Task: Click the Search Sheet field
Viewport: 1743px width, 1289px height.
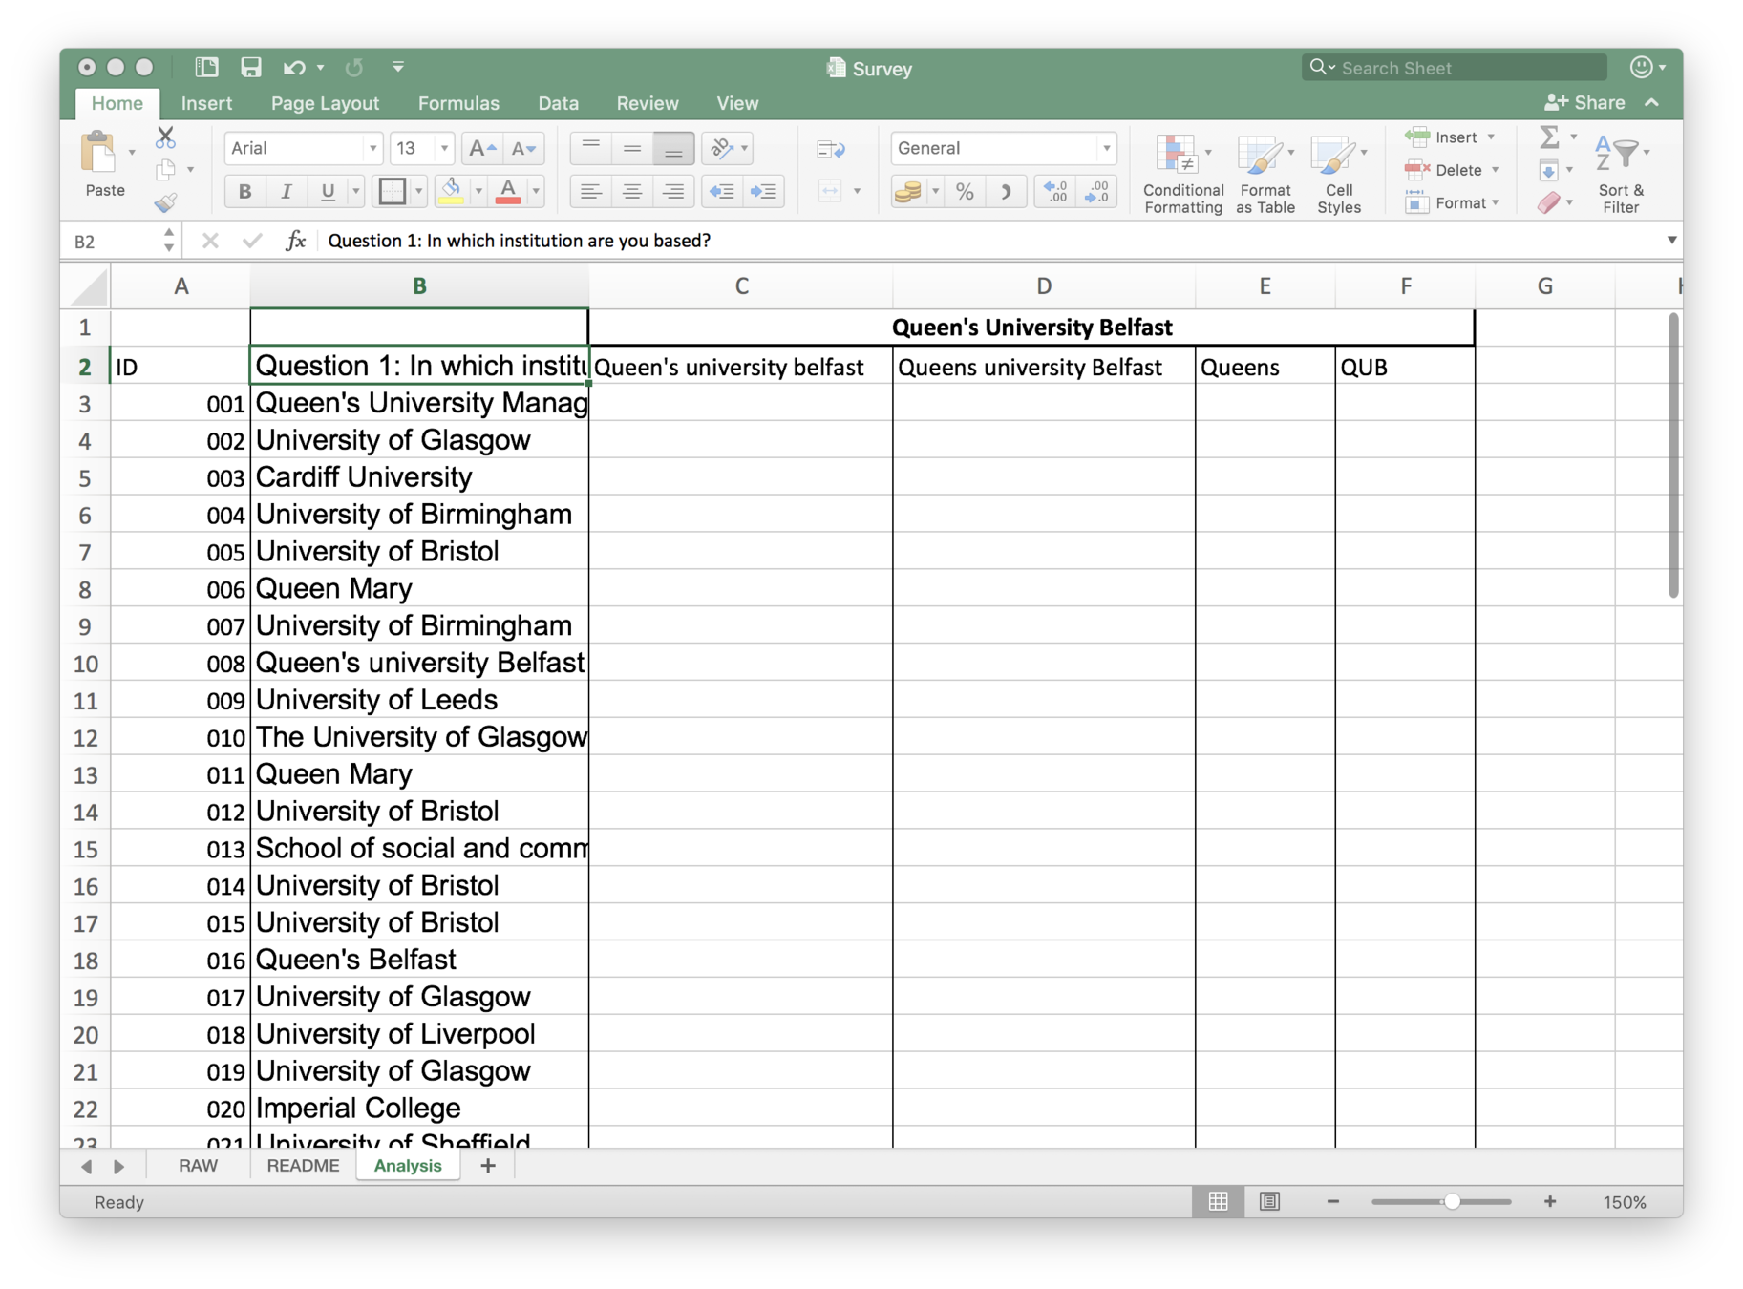Action: click(1455, 68)
